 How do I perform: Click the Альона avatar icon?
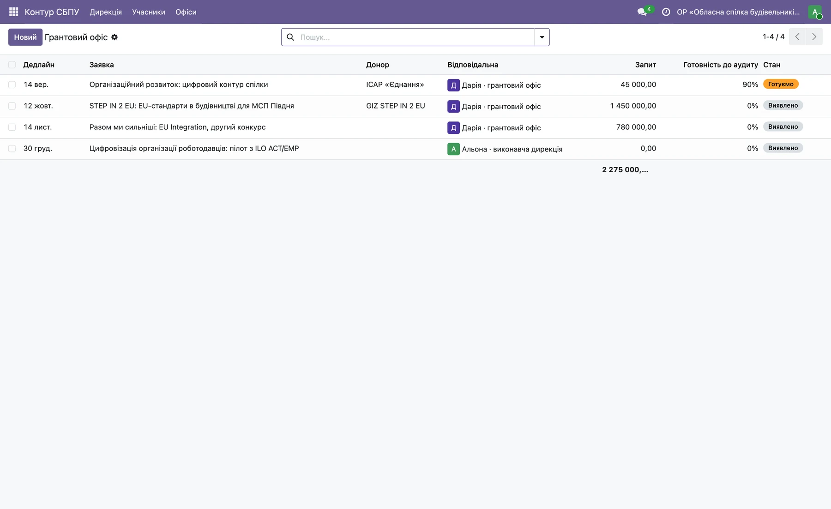[453, 149]
